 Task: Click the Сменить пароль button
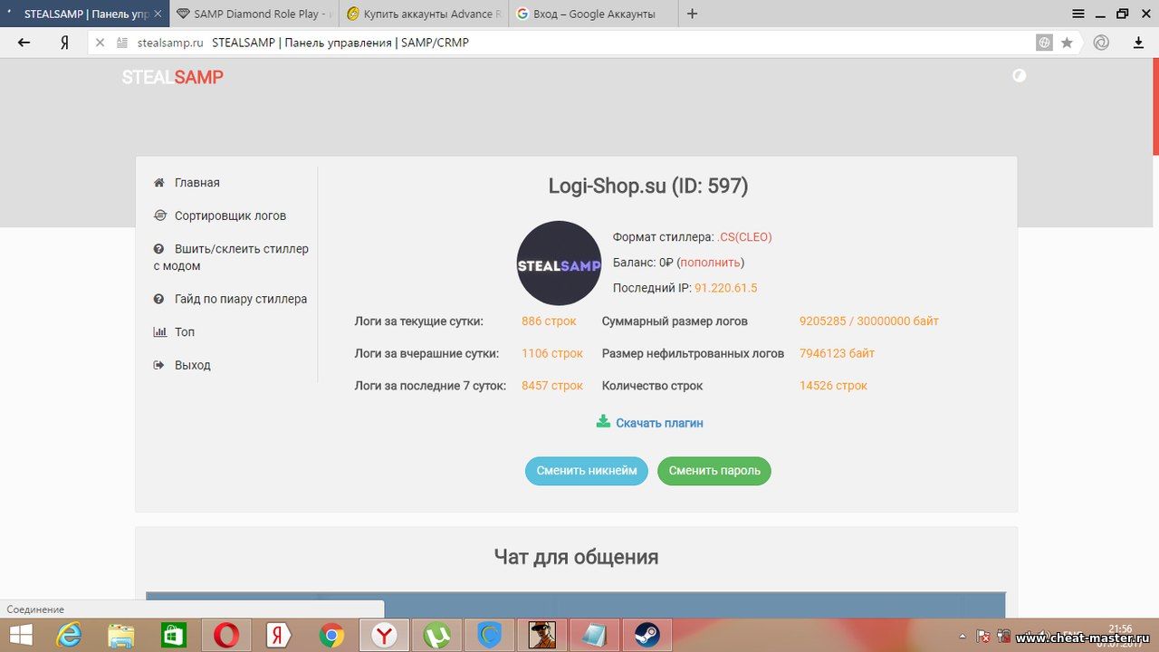click(x=714, y=471)
